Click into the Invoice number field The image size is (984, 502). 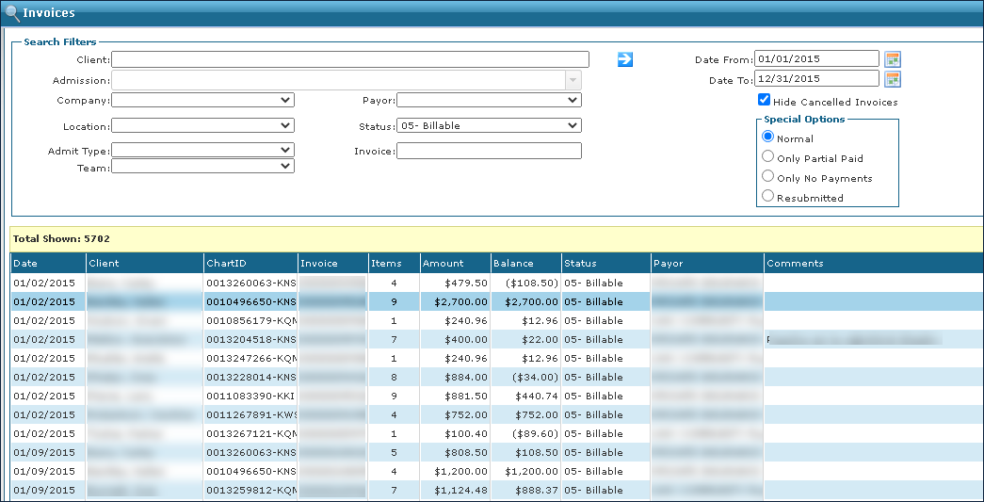[488, 151]
